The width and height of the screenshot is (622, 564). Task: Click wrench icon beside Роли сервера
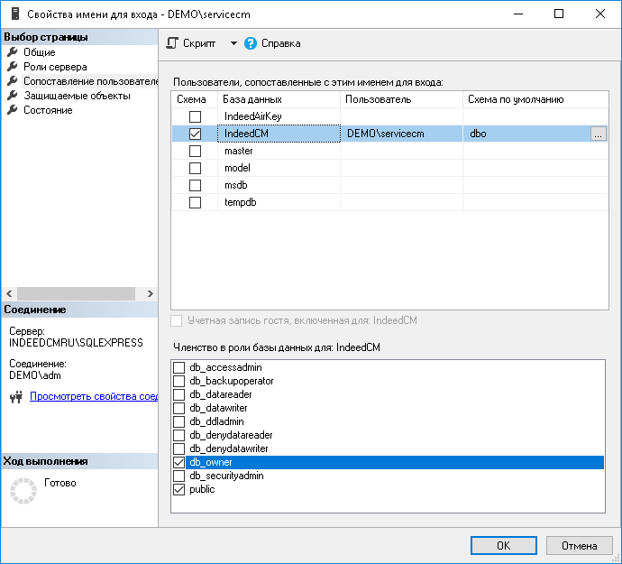coord(13,67)
